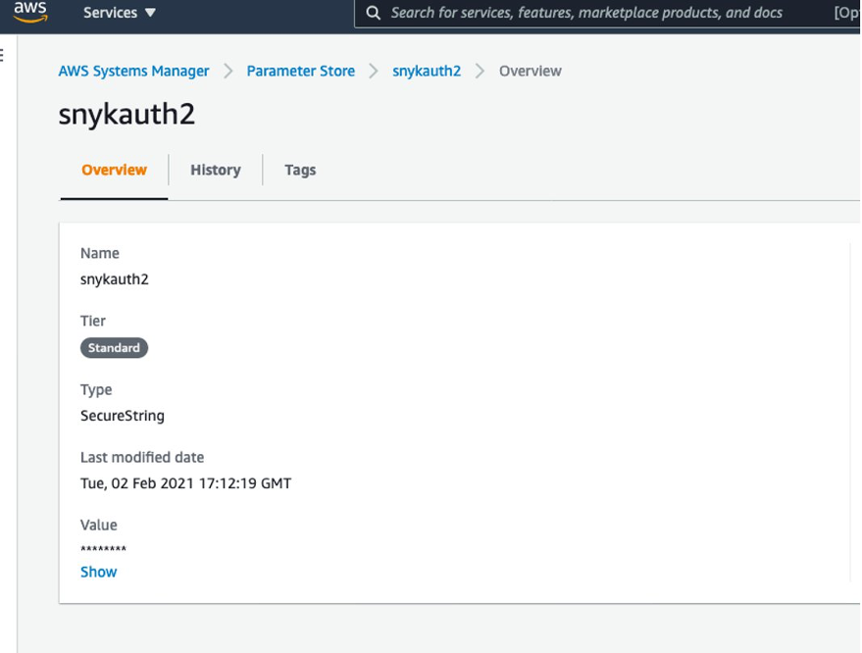The width and height of the screenshot is (862, 653).
Task: Toggle the left navigation hamburger menu
Action: point(2,55)
